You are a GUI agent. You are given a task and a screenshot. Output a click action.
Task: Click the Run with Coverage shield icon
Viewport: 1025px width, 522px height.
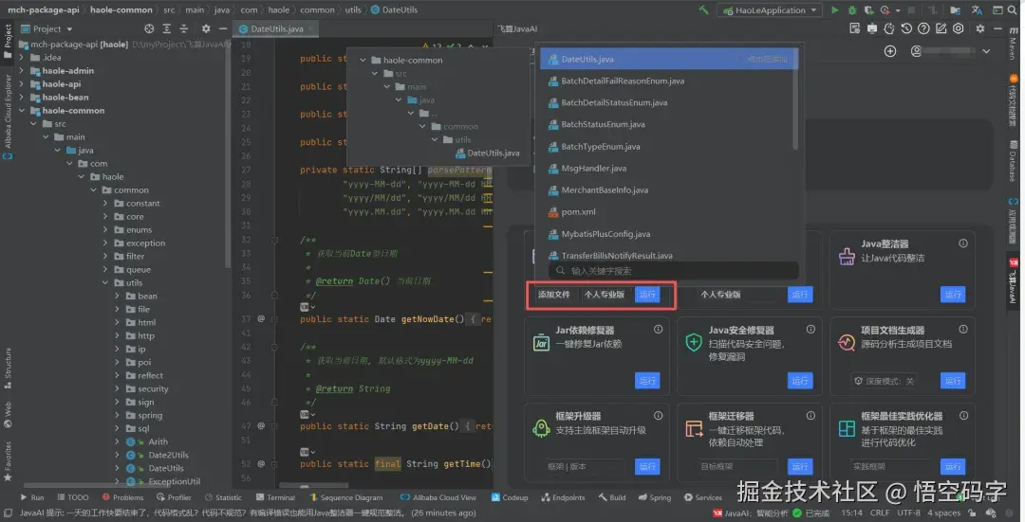[868, 9]
